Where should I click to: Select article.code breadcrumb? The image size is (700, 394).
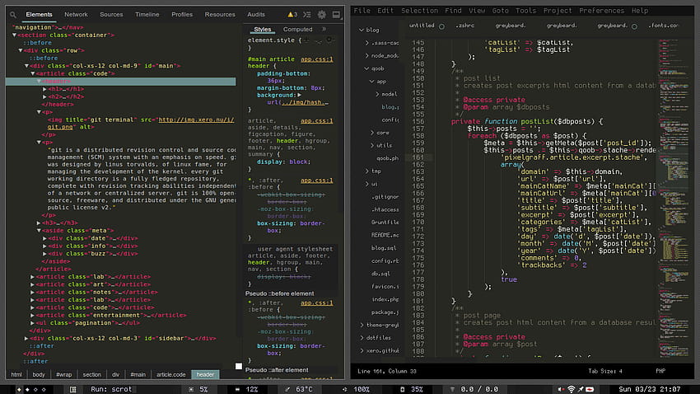[x=171, y=375]
